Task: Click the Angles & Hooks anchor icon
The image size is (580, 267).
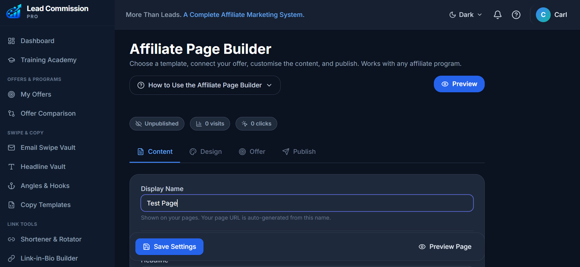Action: (x=11, y=186)
